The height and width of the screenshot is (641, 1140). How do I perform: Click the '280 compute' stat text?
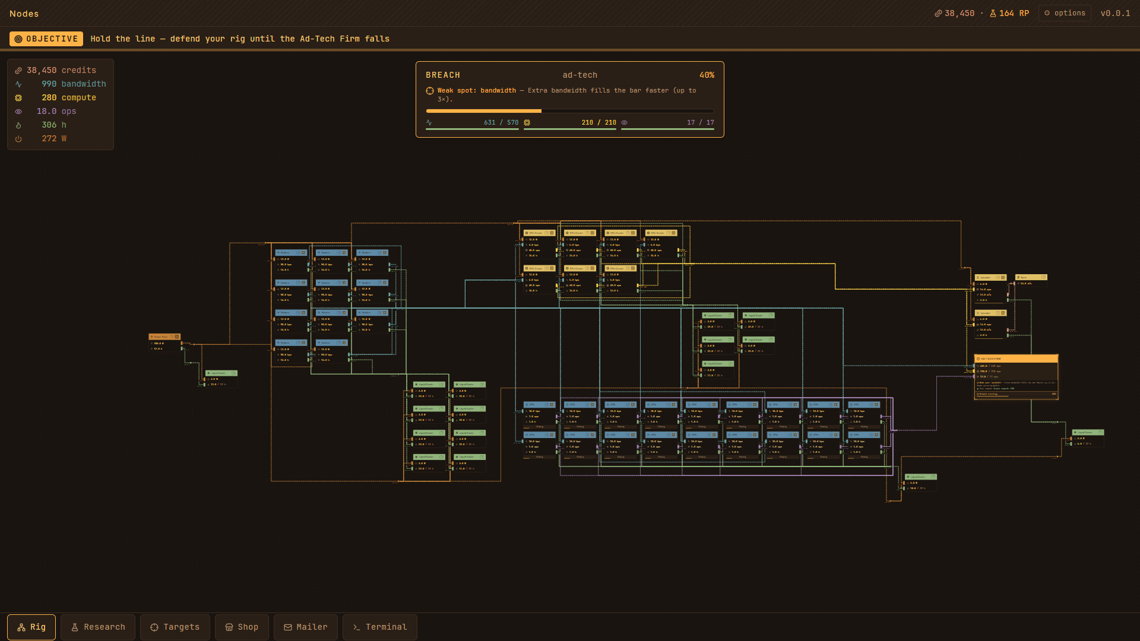tap(69, 98)
